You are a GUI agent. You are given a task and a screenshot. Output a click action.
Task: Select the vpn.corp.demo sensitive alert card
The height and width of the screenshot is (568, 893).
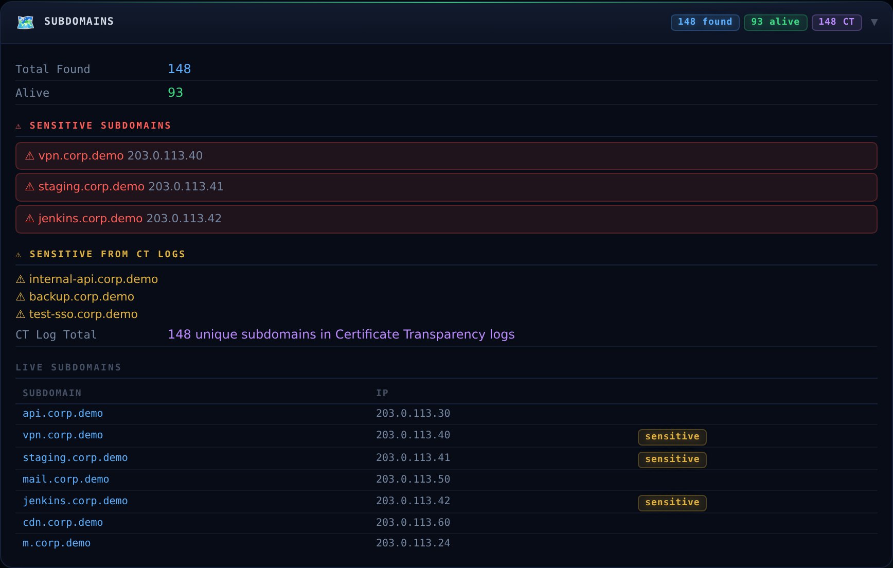coord(446,156)
